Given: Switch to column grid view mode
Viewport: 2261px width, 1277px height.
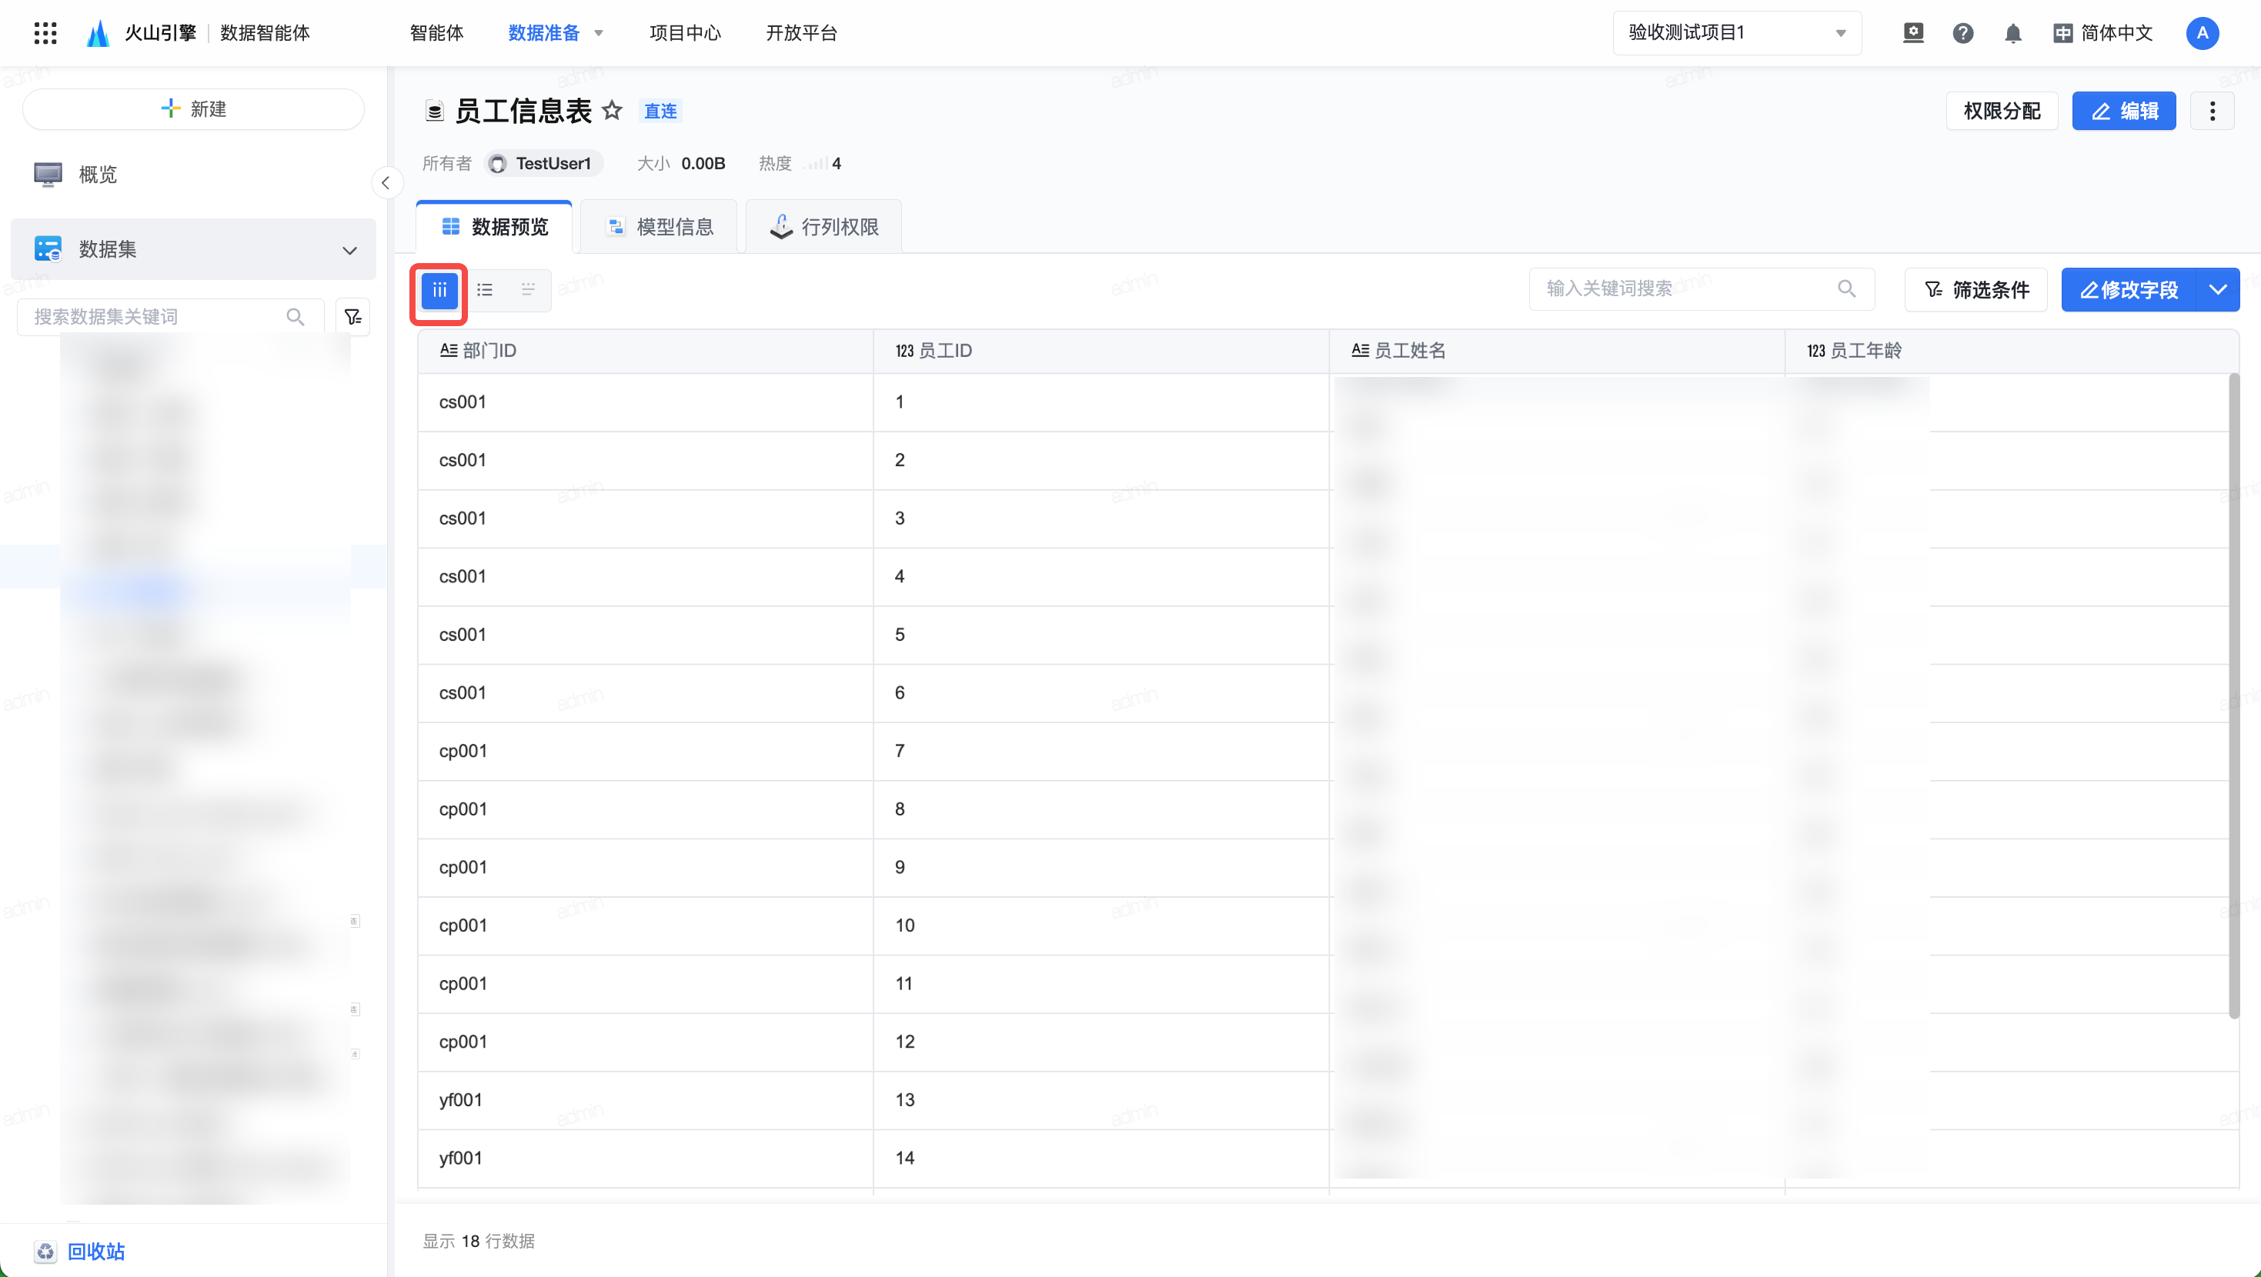Looking at the screenshot, I should [439, 289].
